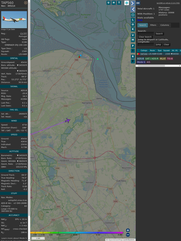Close the TAP560 aircraft info panel
This screenshot has height=241, width=181.
click(x=26, y=3)
